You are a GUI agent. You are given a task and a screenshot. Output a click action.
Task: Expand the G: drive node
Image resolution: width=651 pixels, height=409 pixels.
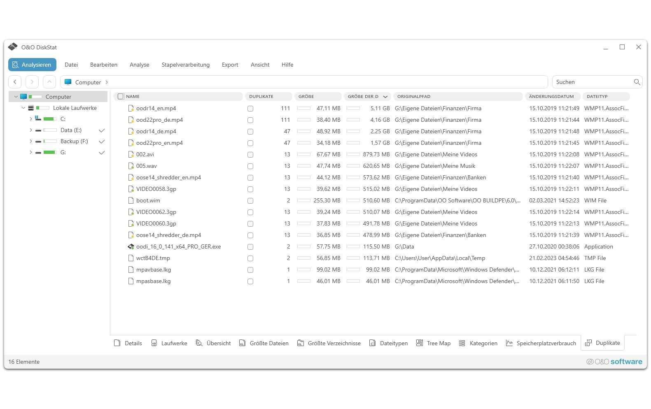click(30, 152)
